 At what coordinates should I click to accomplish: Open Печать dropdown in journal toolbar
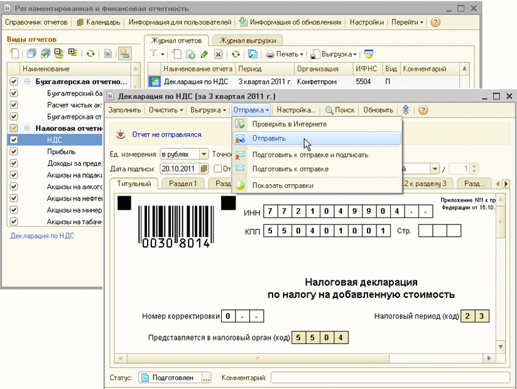[285, 54]
